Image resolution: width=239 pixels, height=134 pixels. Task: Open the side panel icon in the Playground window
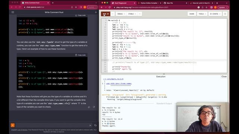click(x=211, y=7)
